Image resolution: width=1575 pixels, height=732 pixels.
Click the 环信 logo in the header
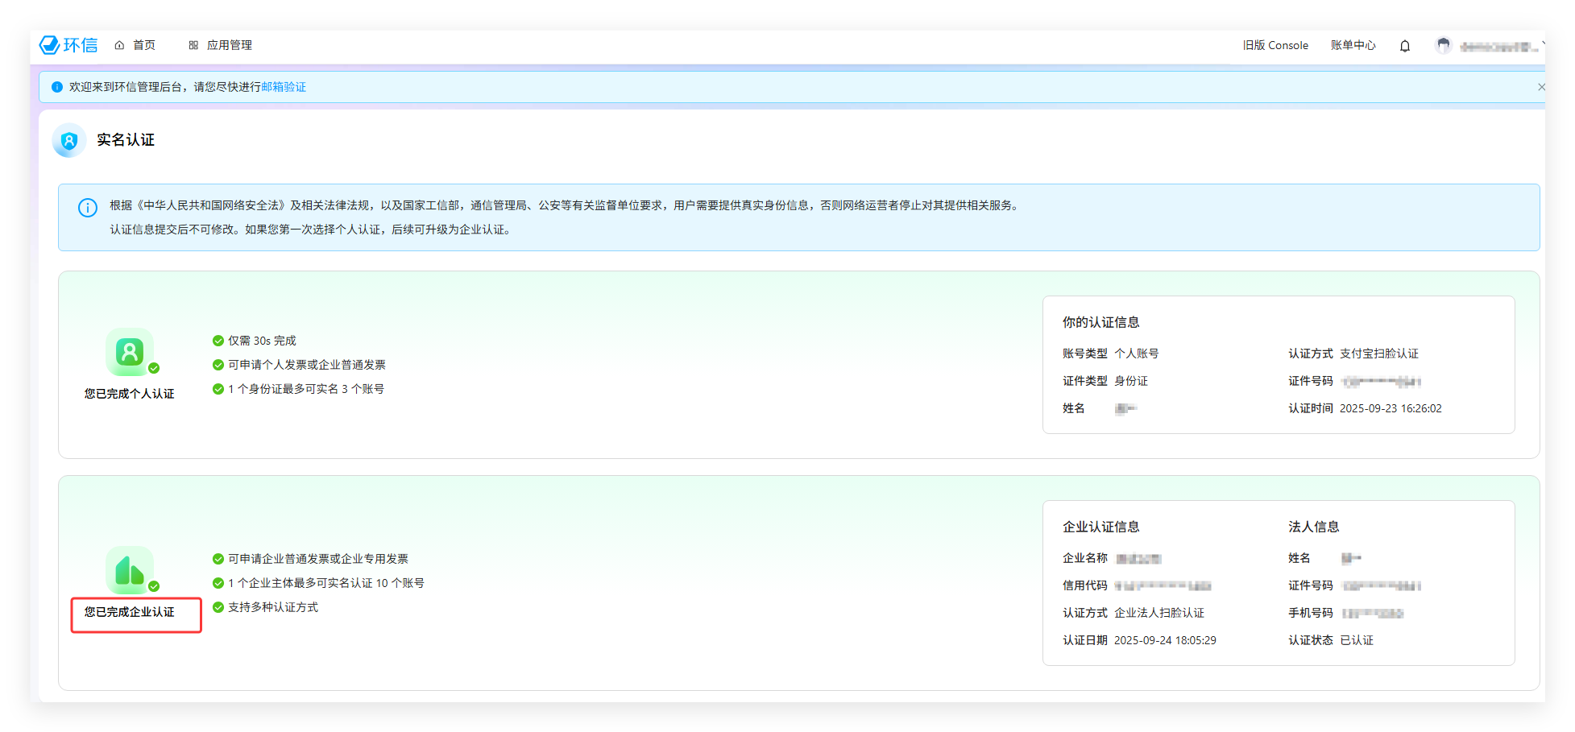coord(68,45)
